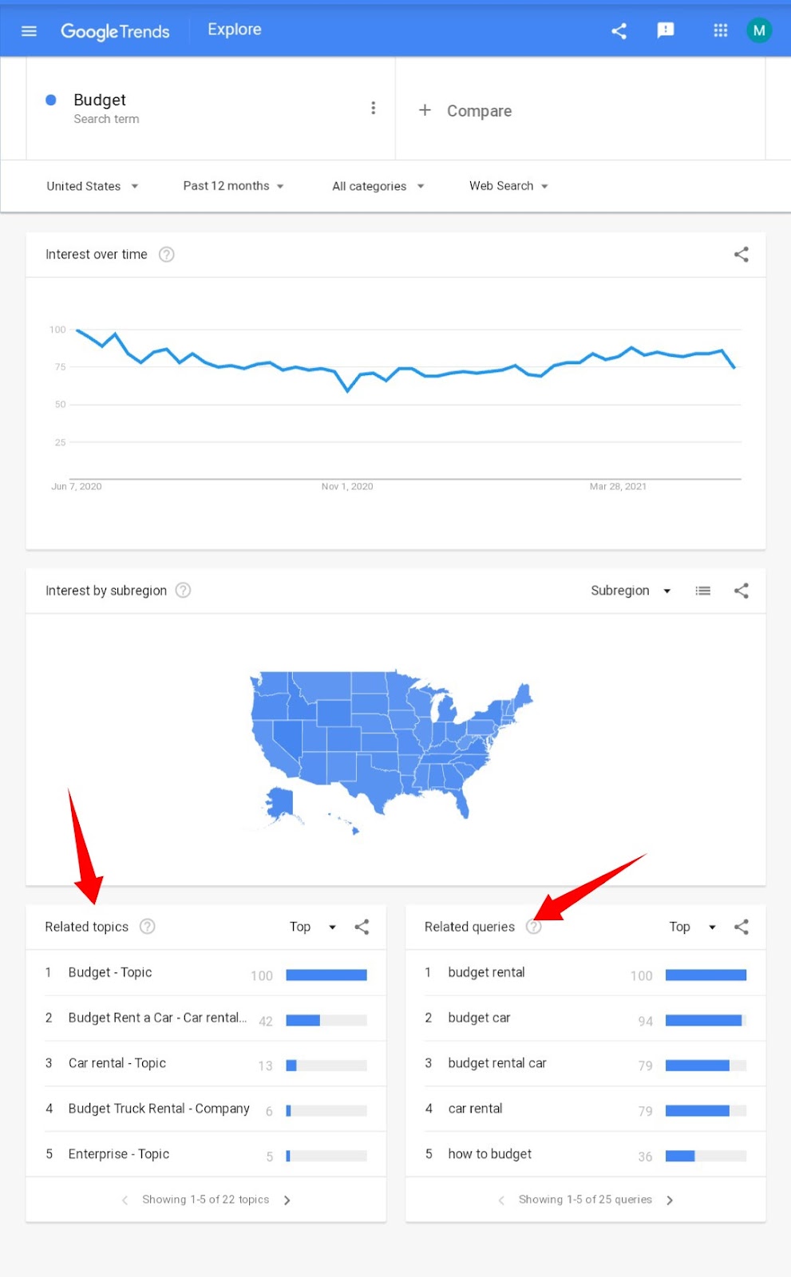Click Explore in the header
Image resolution: width=791 pixels, height=1277 pixels.
click(x=234, y=30)
